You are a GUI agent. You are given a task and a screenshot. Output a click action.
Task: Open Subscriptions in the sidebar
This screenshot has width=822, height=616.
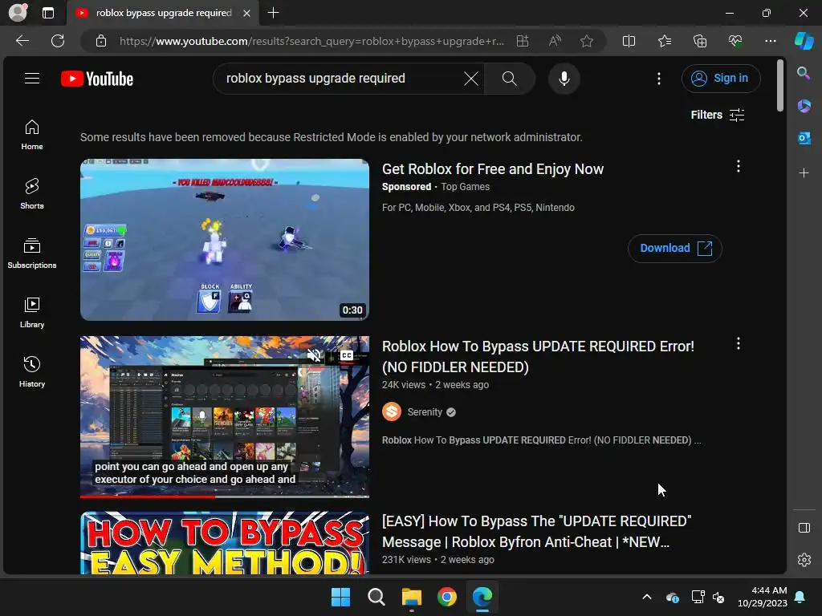pos(32,253)
